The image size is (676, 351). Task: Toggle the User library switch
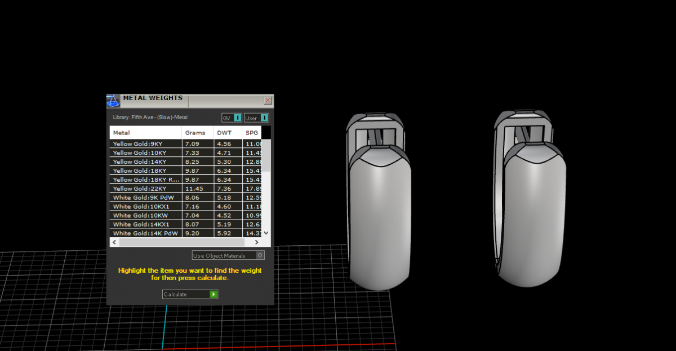pyautogui.click(x=264, y=118)
